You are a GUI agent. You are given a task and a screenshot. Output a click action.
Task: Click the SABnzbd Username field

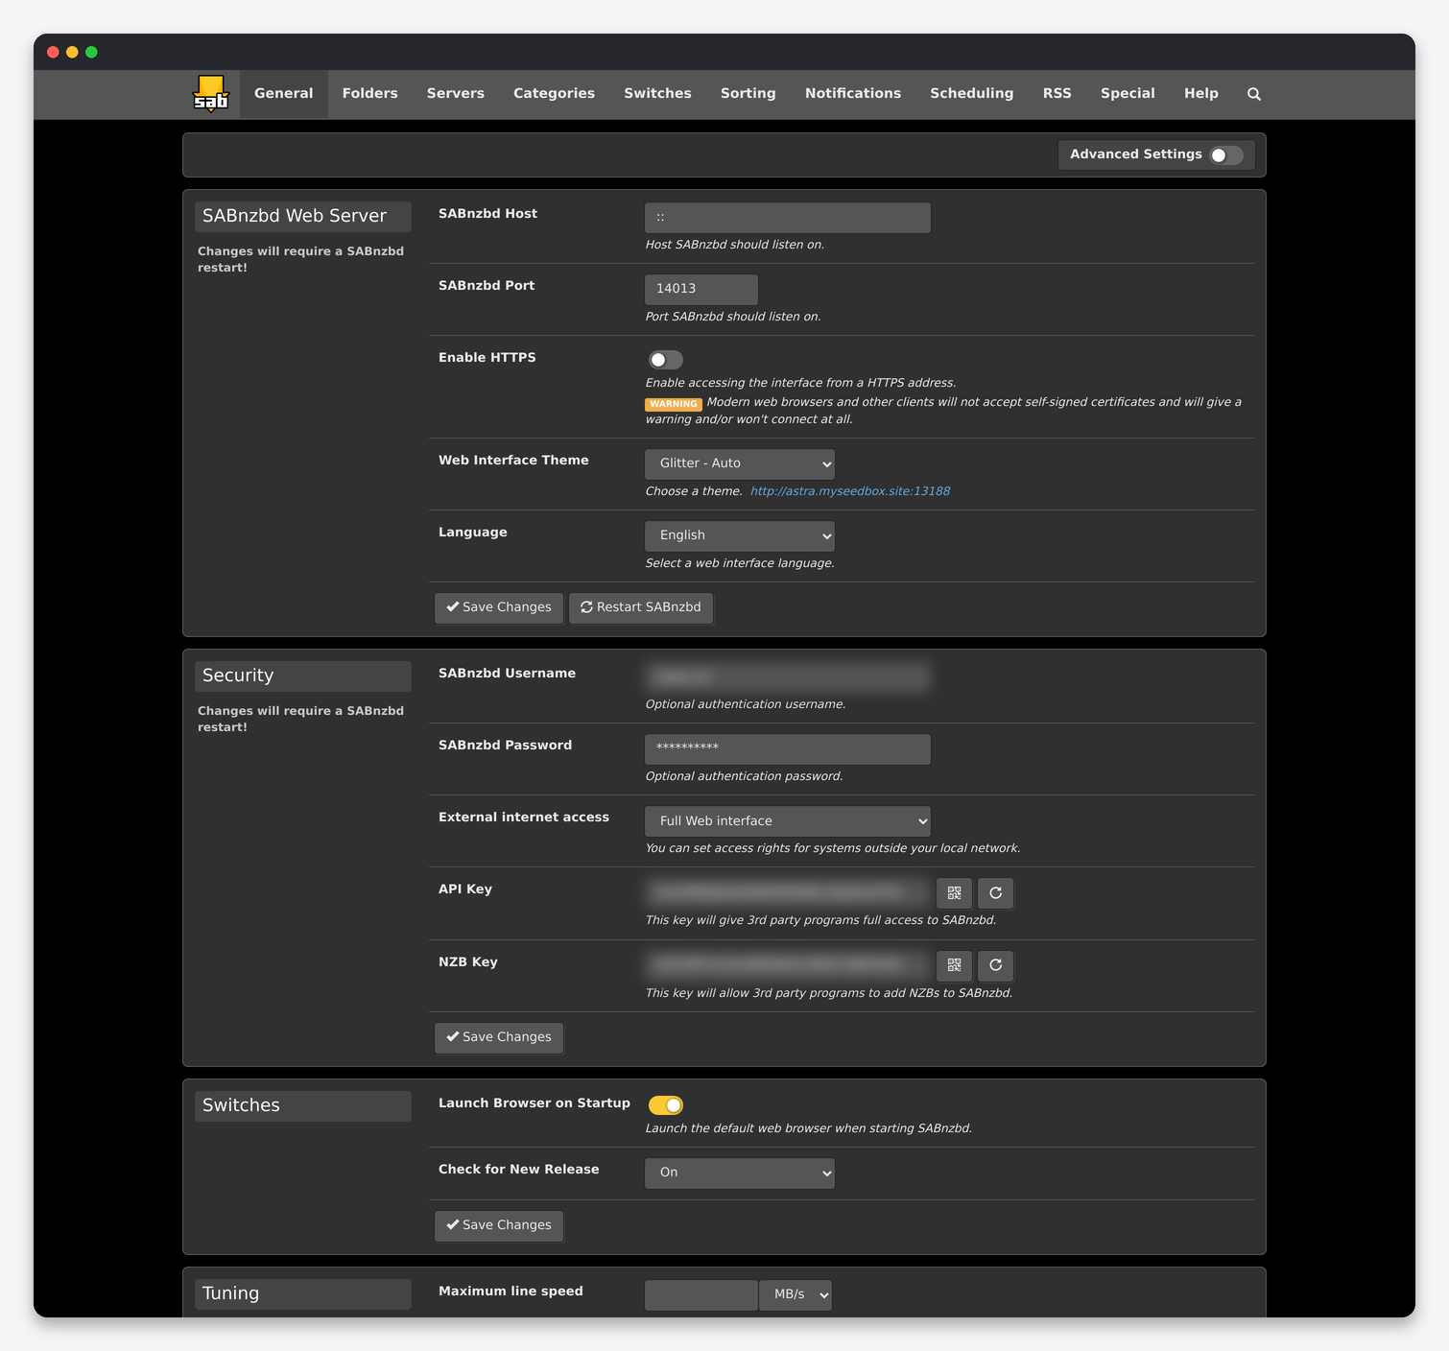coord(788,677)
